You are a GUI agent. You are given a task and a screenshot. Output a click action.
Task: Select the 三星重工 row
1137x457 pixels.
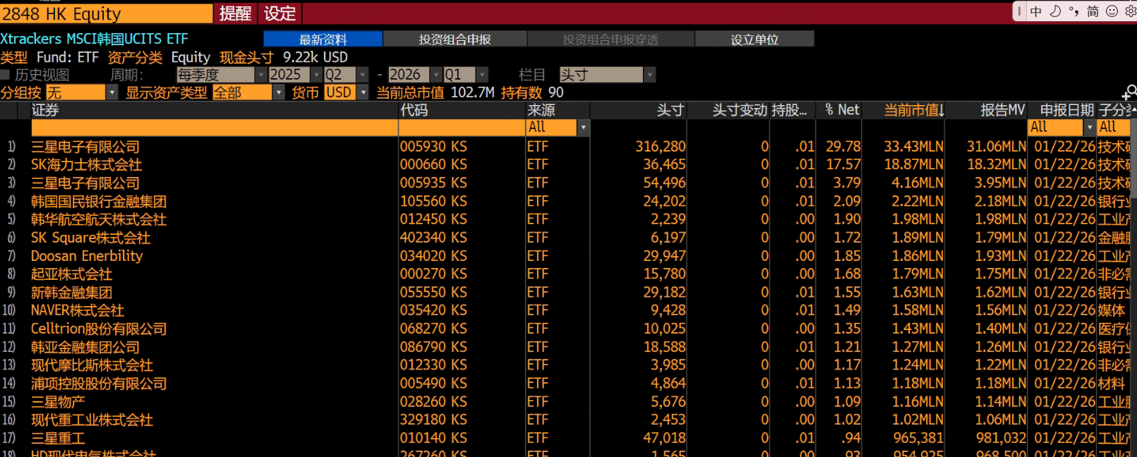(565, 438)
